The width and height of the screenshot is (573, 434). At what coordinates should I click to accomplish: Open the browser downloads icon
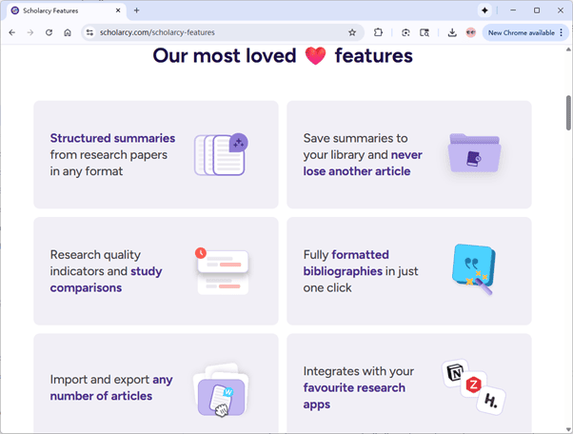[x=451, y=32]
